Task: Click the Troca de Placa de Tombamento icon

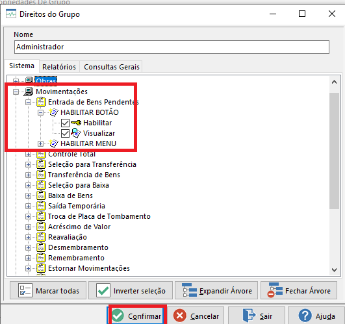Action: pyautogui.click(x=41, y=216)
